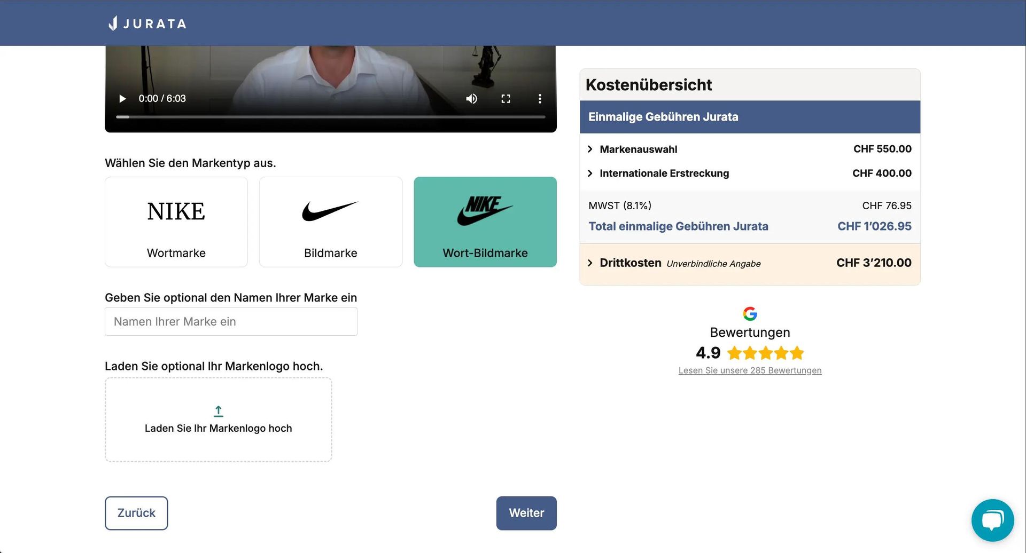Click the CHF 1'026.95 total
1026x553 pixels.
pos(874,226)
